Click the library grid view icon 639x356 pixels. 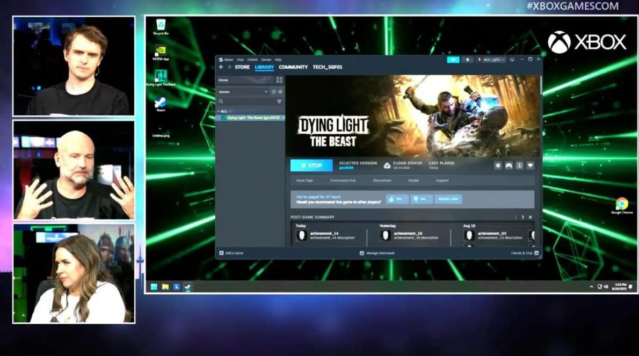click(x=279, y=80)
